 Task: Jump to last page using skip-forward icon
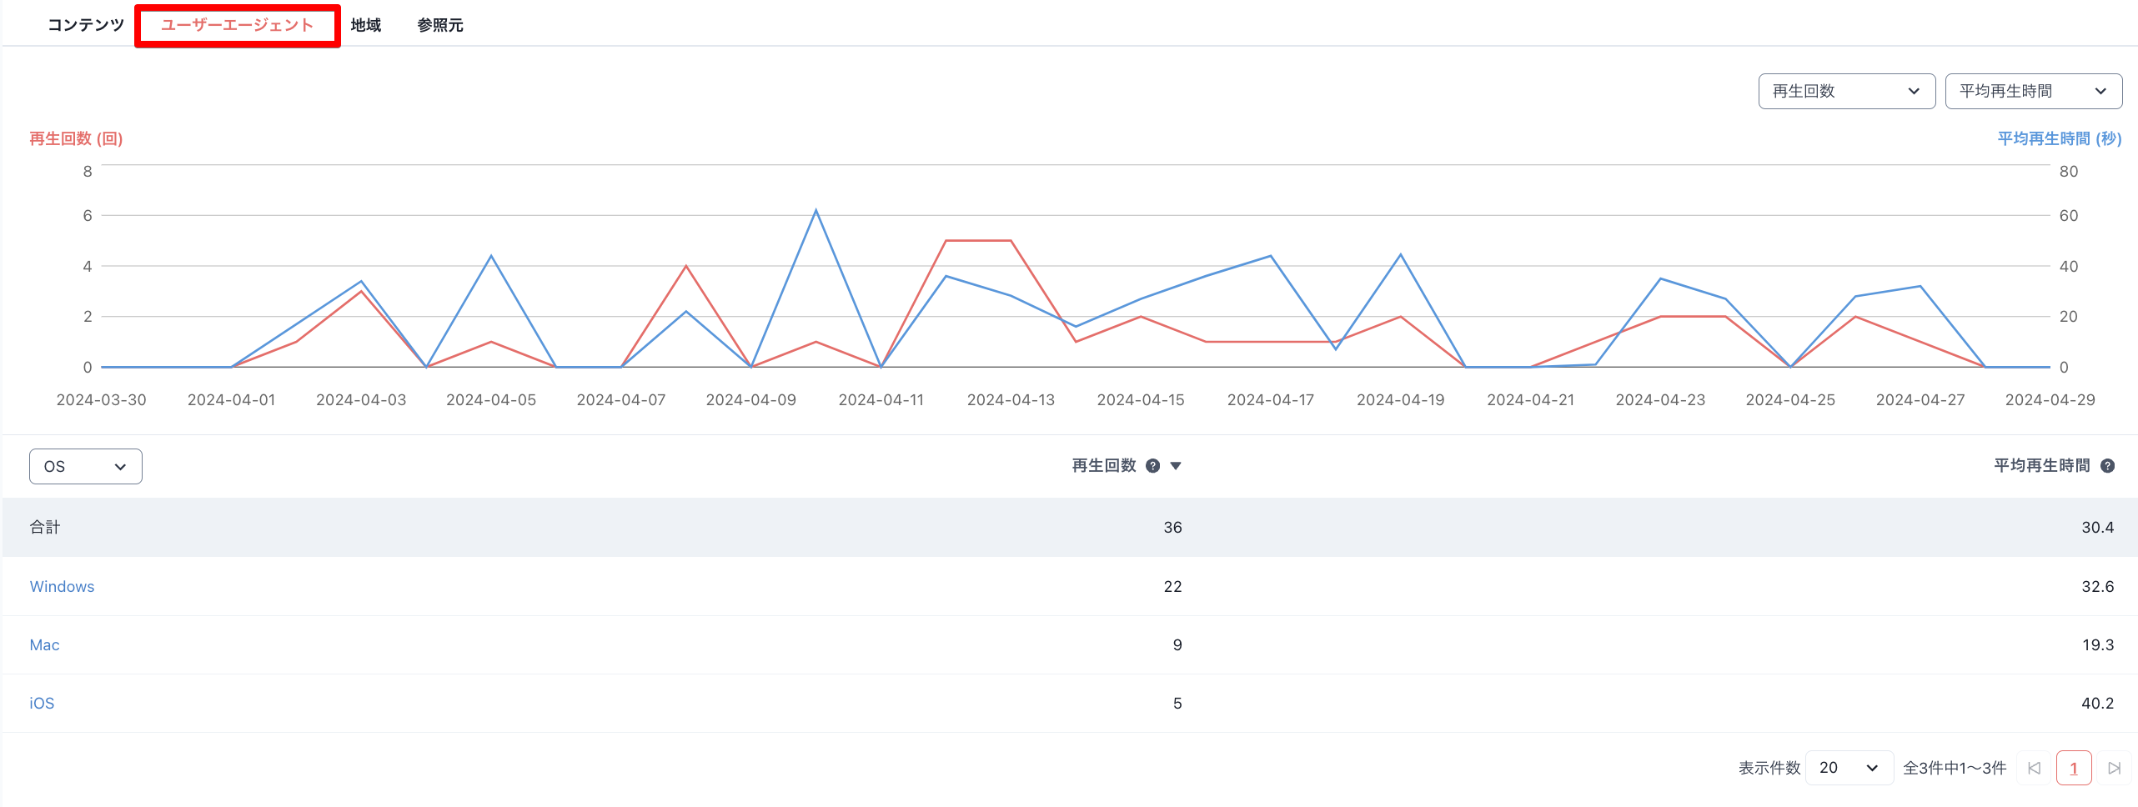coord(2115,768)
